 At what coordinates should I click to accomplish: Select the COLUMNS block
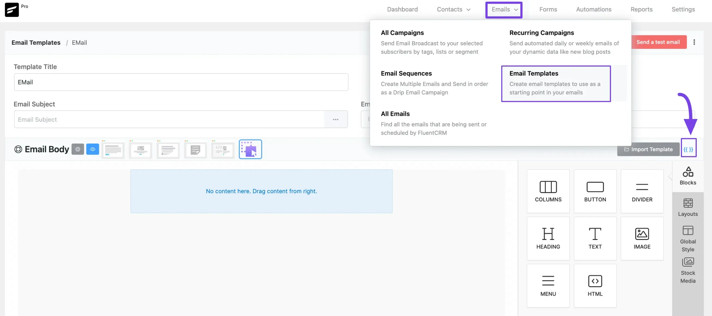point(548,191)
